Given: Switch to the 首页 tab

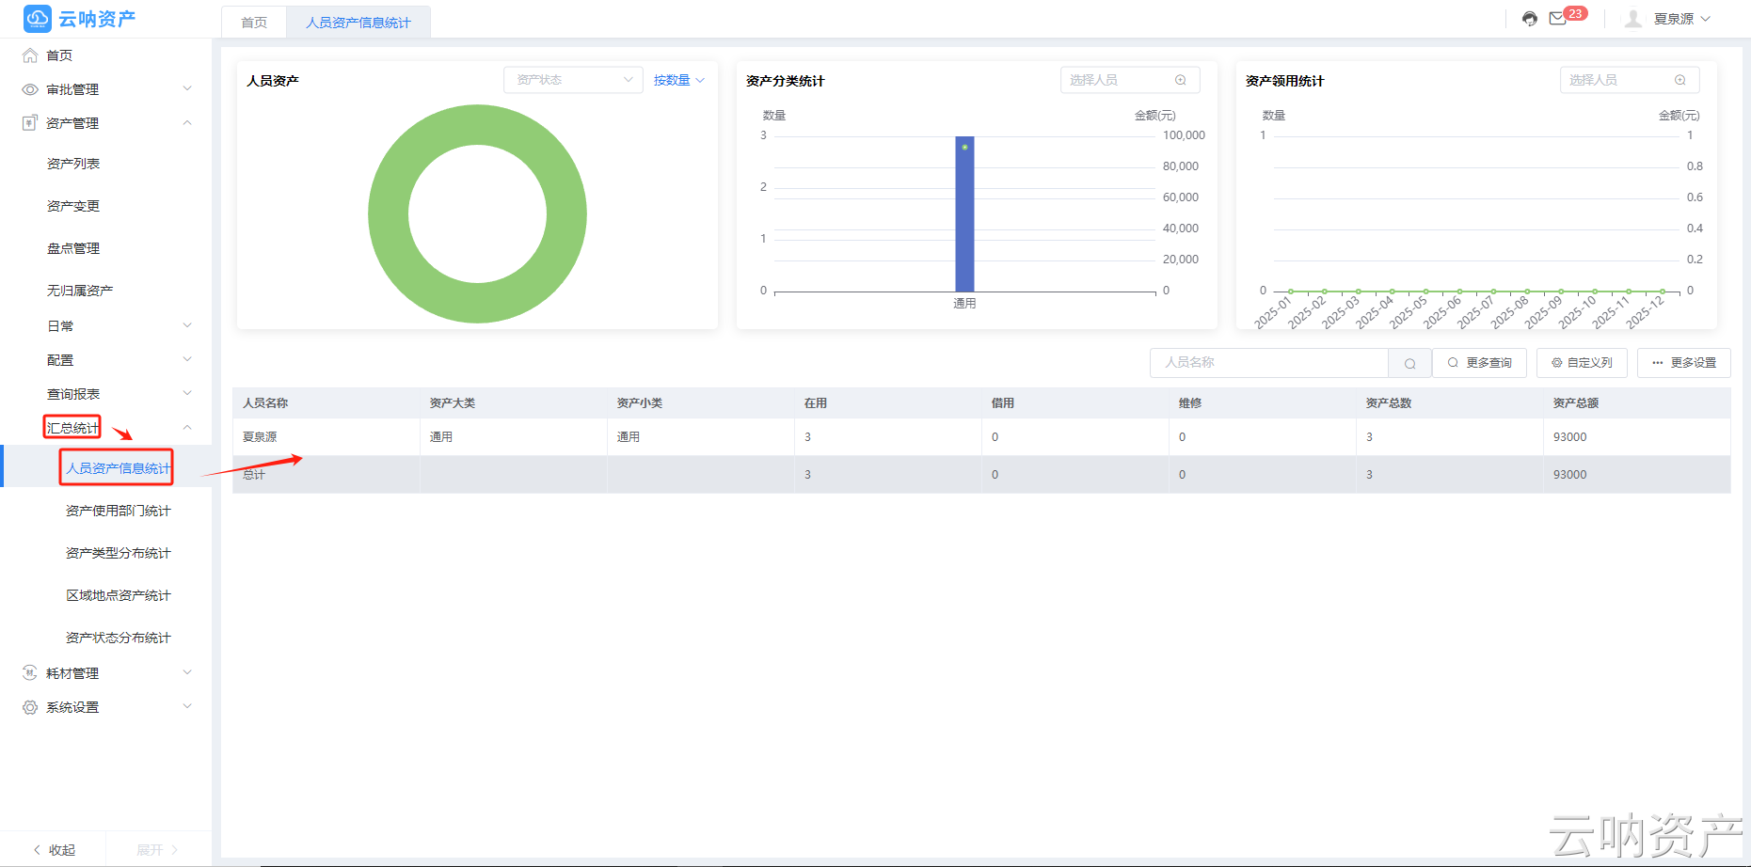Looking at the screenshot, I should point(254,23).
